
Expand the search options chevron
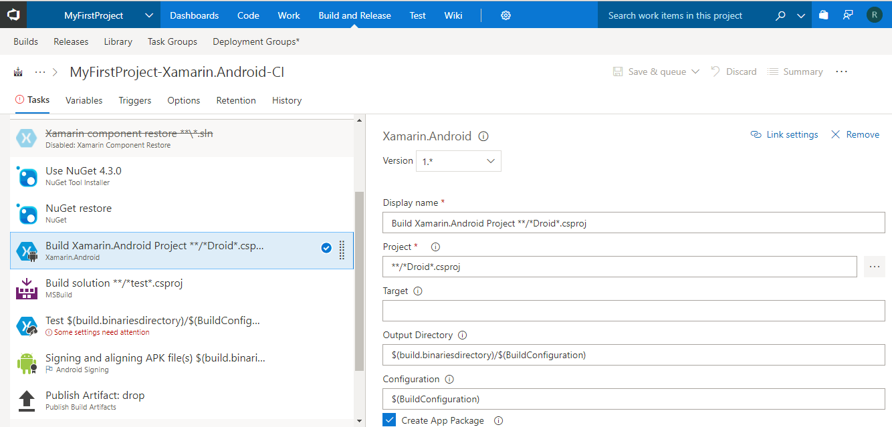(801, 15)
